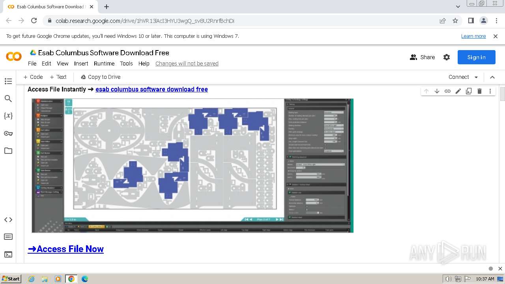
Task: Open the Windows Start menu
Action: click(x=11, y=278)
